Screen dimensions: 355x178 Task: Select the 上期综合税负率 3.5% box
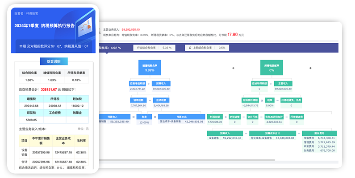pyautogui.click(x=207, y=48)
